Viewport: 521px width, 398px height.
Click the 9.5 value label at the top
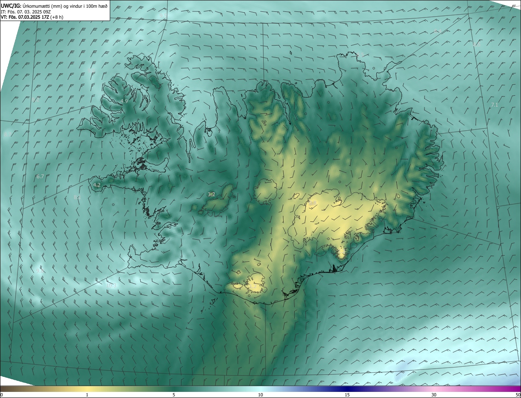coord(163,15)
